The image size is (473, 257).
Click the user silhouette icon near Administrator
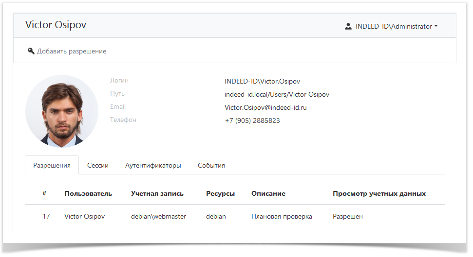point(348,27)
